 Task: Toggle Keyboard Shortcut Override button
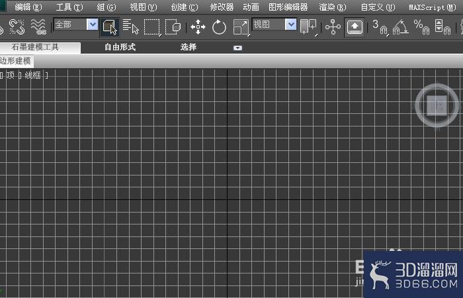click(355, 27)
